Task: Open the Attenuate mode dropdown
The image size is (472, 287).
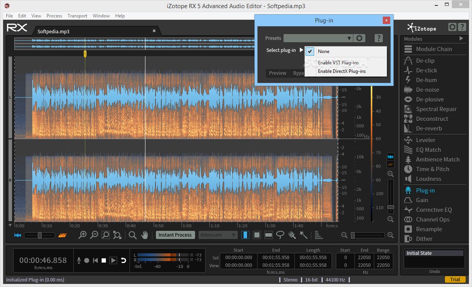Action: click(x=218, y=235)
